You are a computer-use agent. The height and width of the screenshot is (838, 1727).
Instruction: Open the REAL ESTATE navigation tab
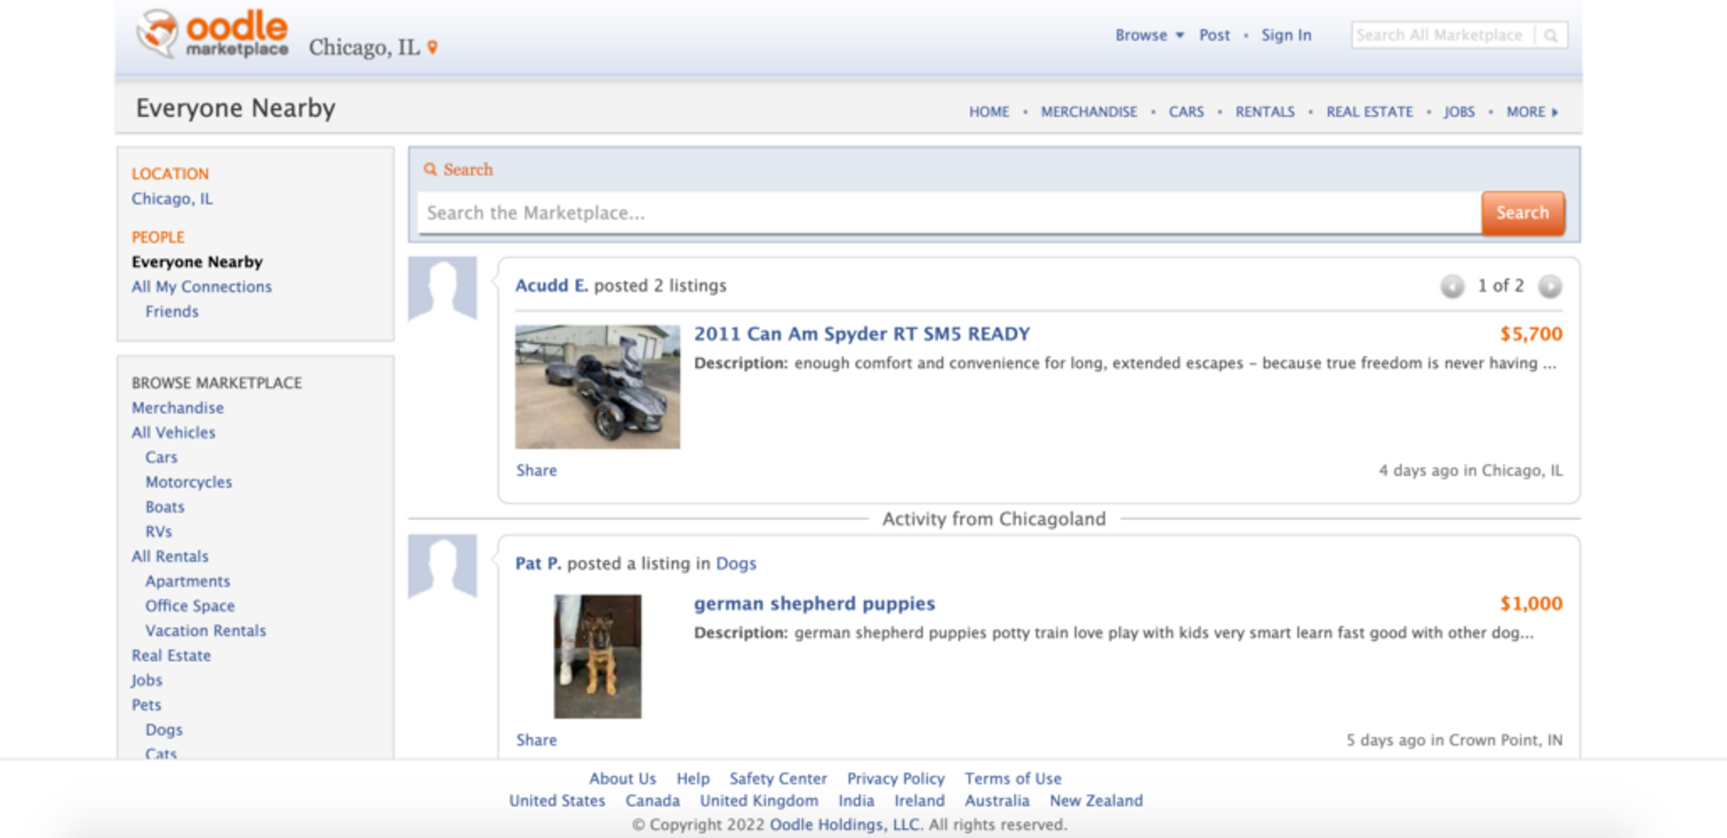coord(1369,111)
